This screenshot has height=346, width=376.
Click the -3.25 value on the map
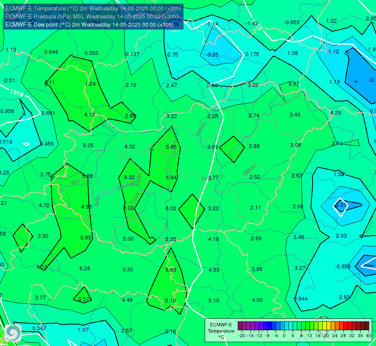pos(212,55)
